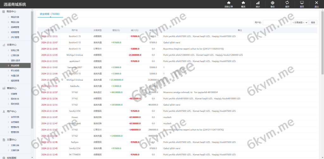Image resolution: width=324 pixels, height=159 pixels.
Task: Click the 概况 overview home icon
Action: coord(243,4)
